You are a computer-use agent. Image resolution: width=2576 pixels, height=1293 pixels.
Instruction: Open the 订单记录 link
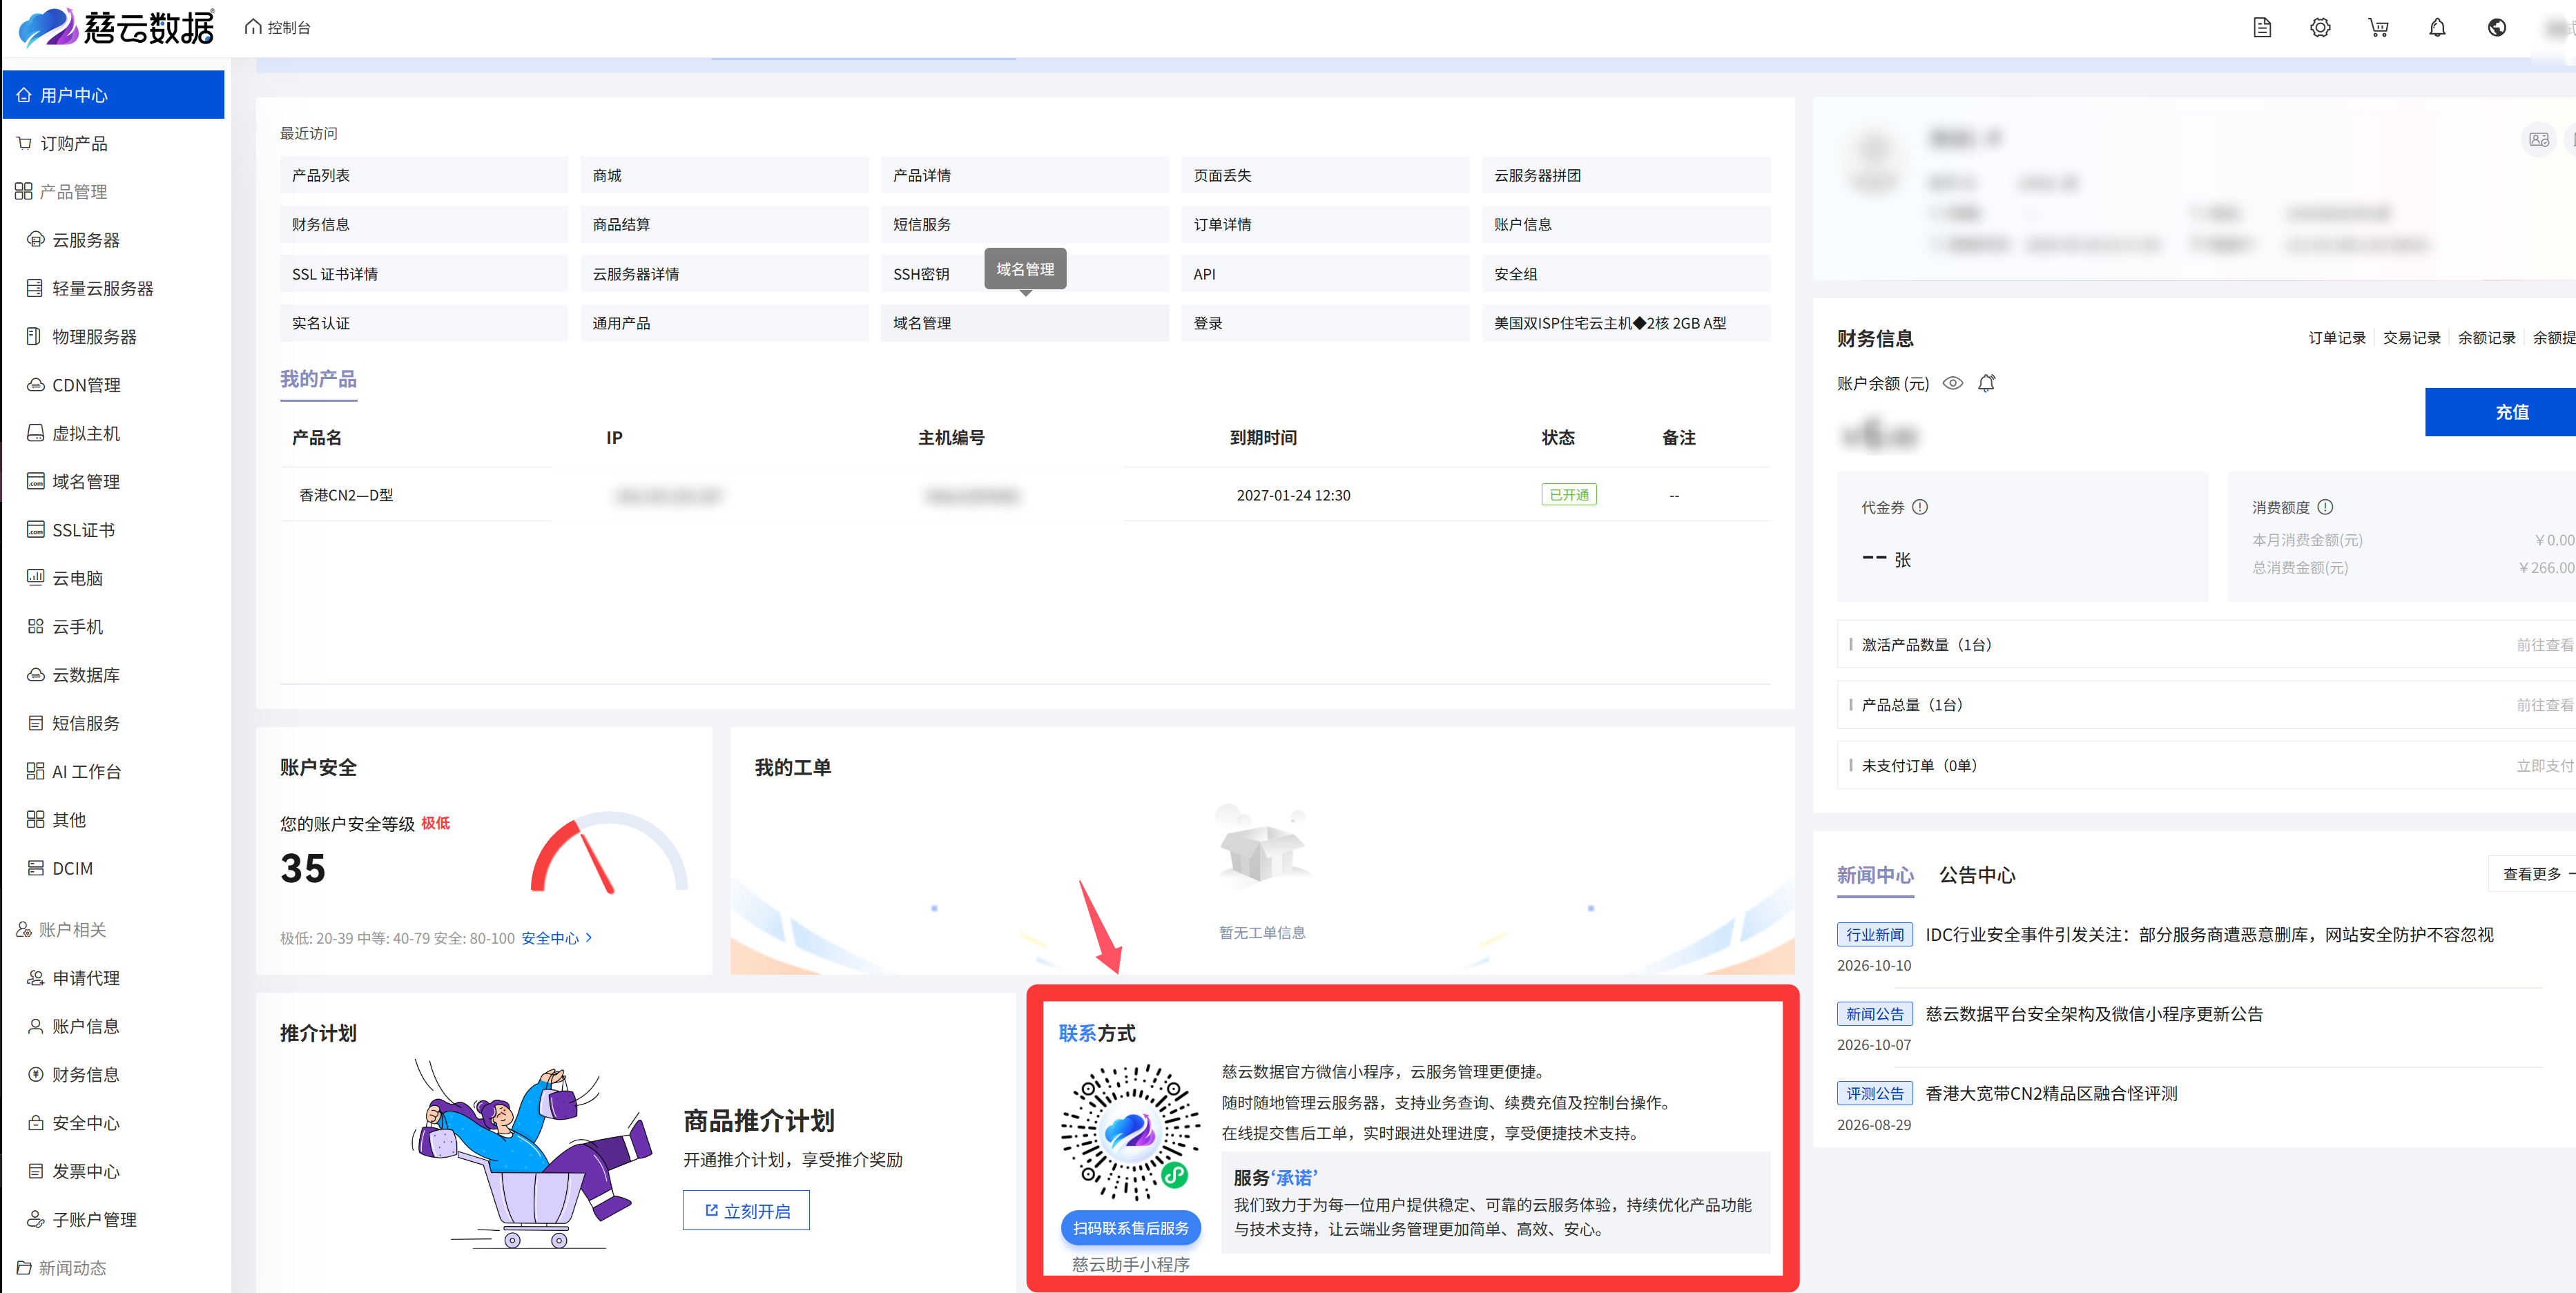pyautogui.click(x=2337, y=338)
